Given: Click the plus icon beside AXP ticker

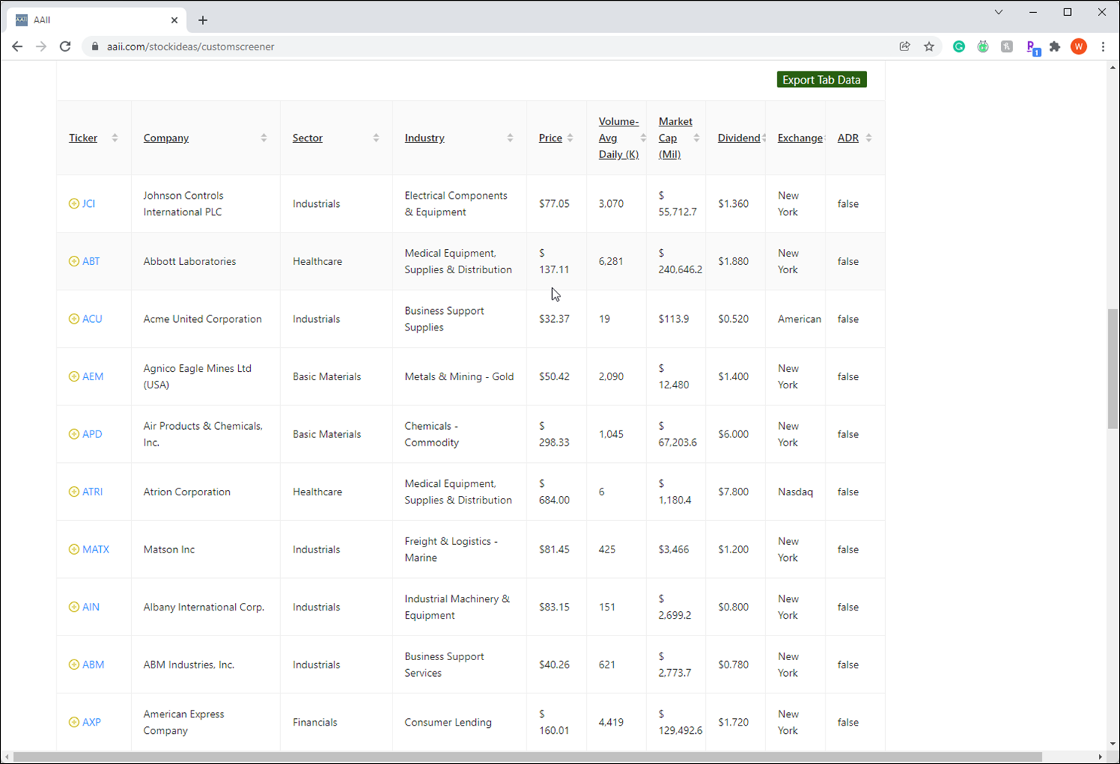Looking at the screenshot, I should coord(74,723).
